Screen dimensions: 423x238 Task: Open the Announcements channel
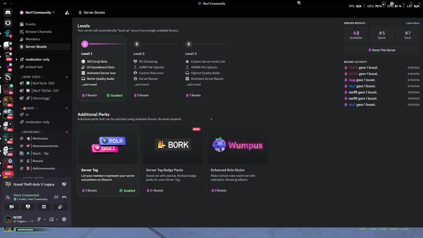click(x=44, y=146)
